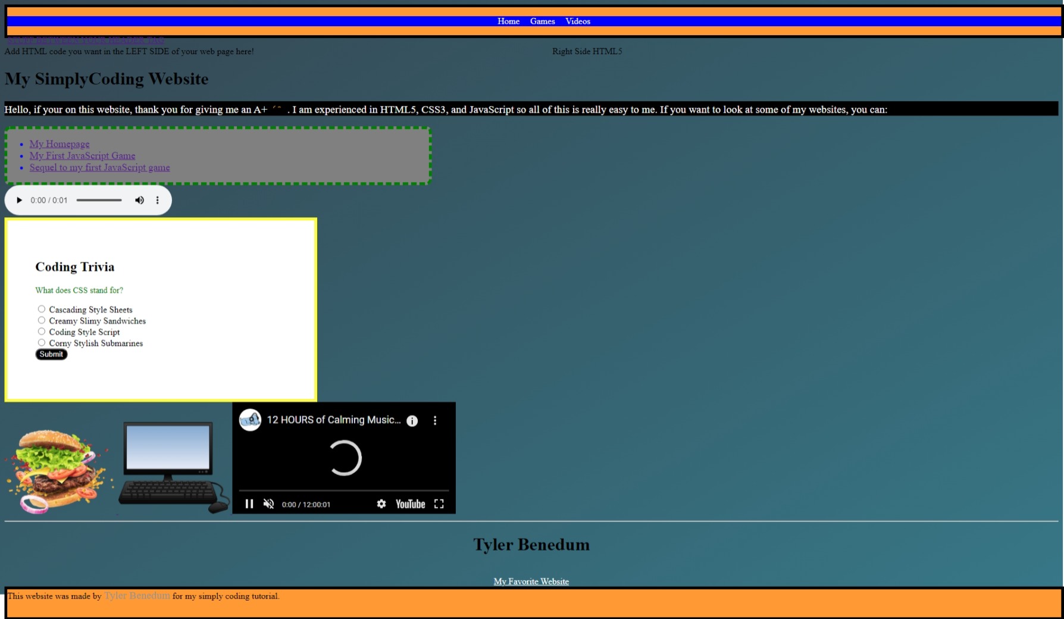Open the YouTube settings gear menu

pyautogui.click(x=380, y=504)
